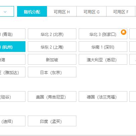This screenshot has height=136, width=136.
Task: Select region 华东 2 (上海)
Action: [x=52, y=47]
